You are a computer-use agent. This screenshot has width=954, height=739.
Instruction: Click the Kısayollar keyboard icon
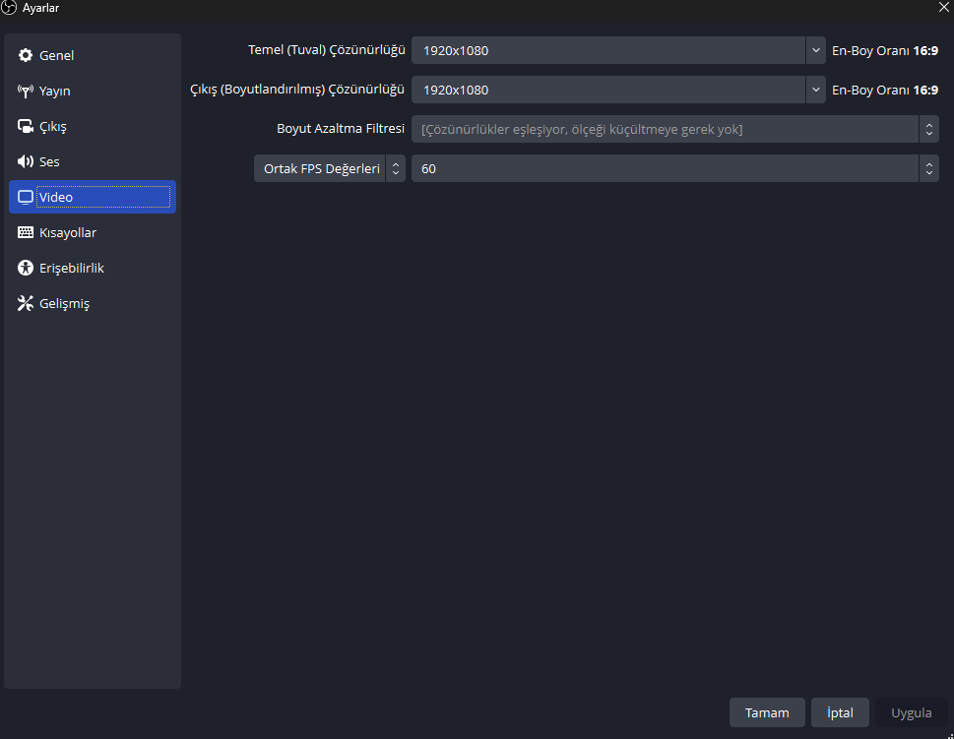26,232
